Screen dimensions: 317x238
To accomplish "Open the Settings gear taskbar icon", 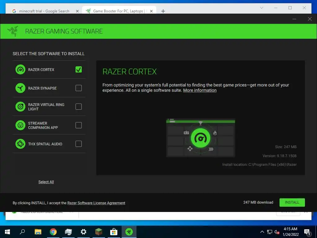I will (84, 232).
